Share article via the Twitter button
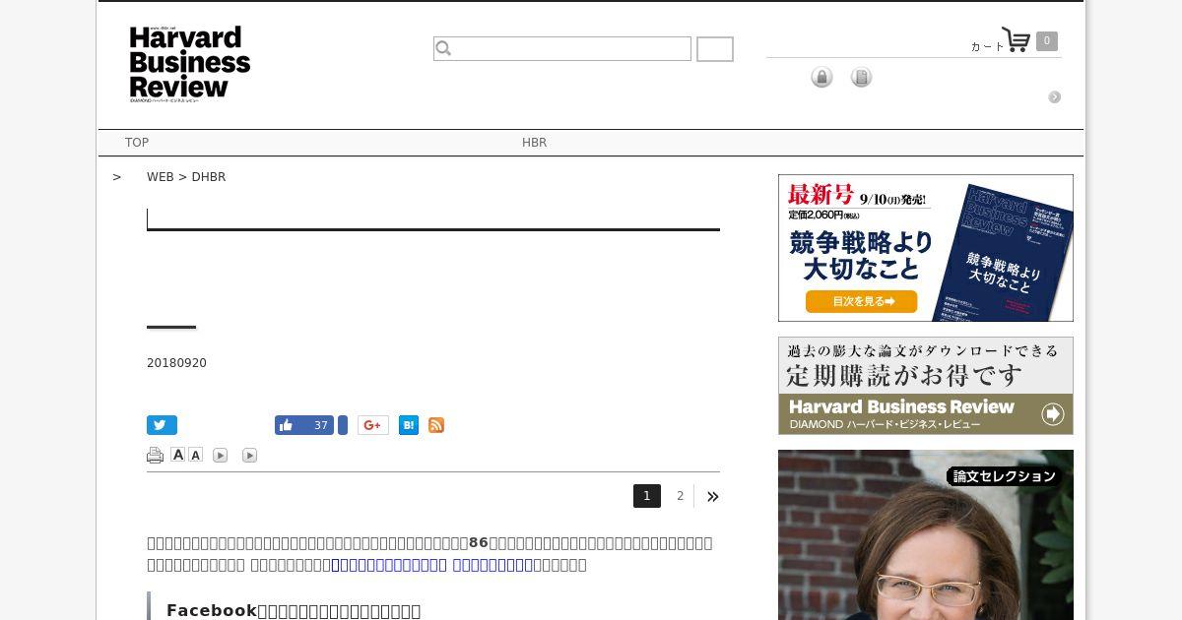 coord(162,425)
